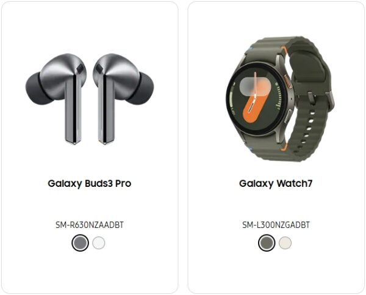Screen dimensions: 366x295
Task: Click the shiny stem of the left earbud
Action: [74, 110]
